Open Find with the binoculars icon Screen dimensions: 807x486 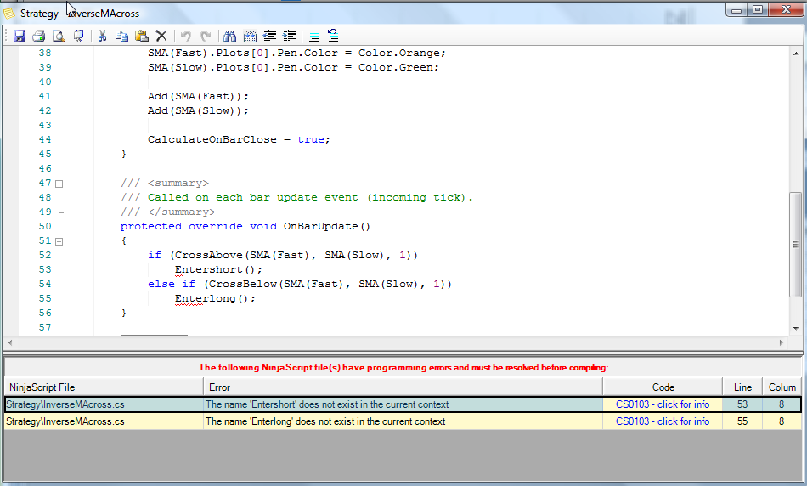click(x=229, y=36)
